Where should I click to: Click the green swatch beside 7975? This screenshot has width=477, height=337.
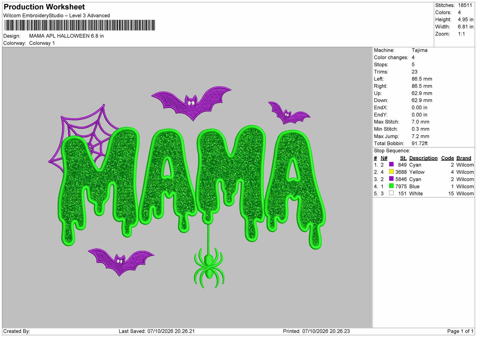392,186
